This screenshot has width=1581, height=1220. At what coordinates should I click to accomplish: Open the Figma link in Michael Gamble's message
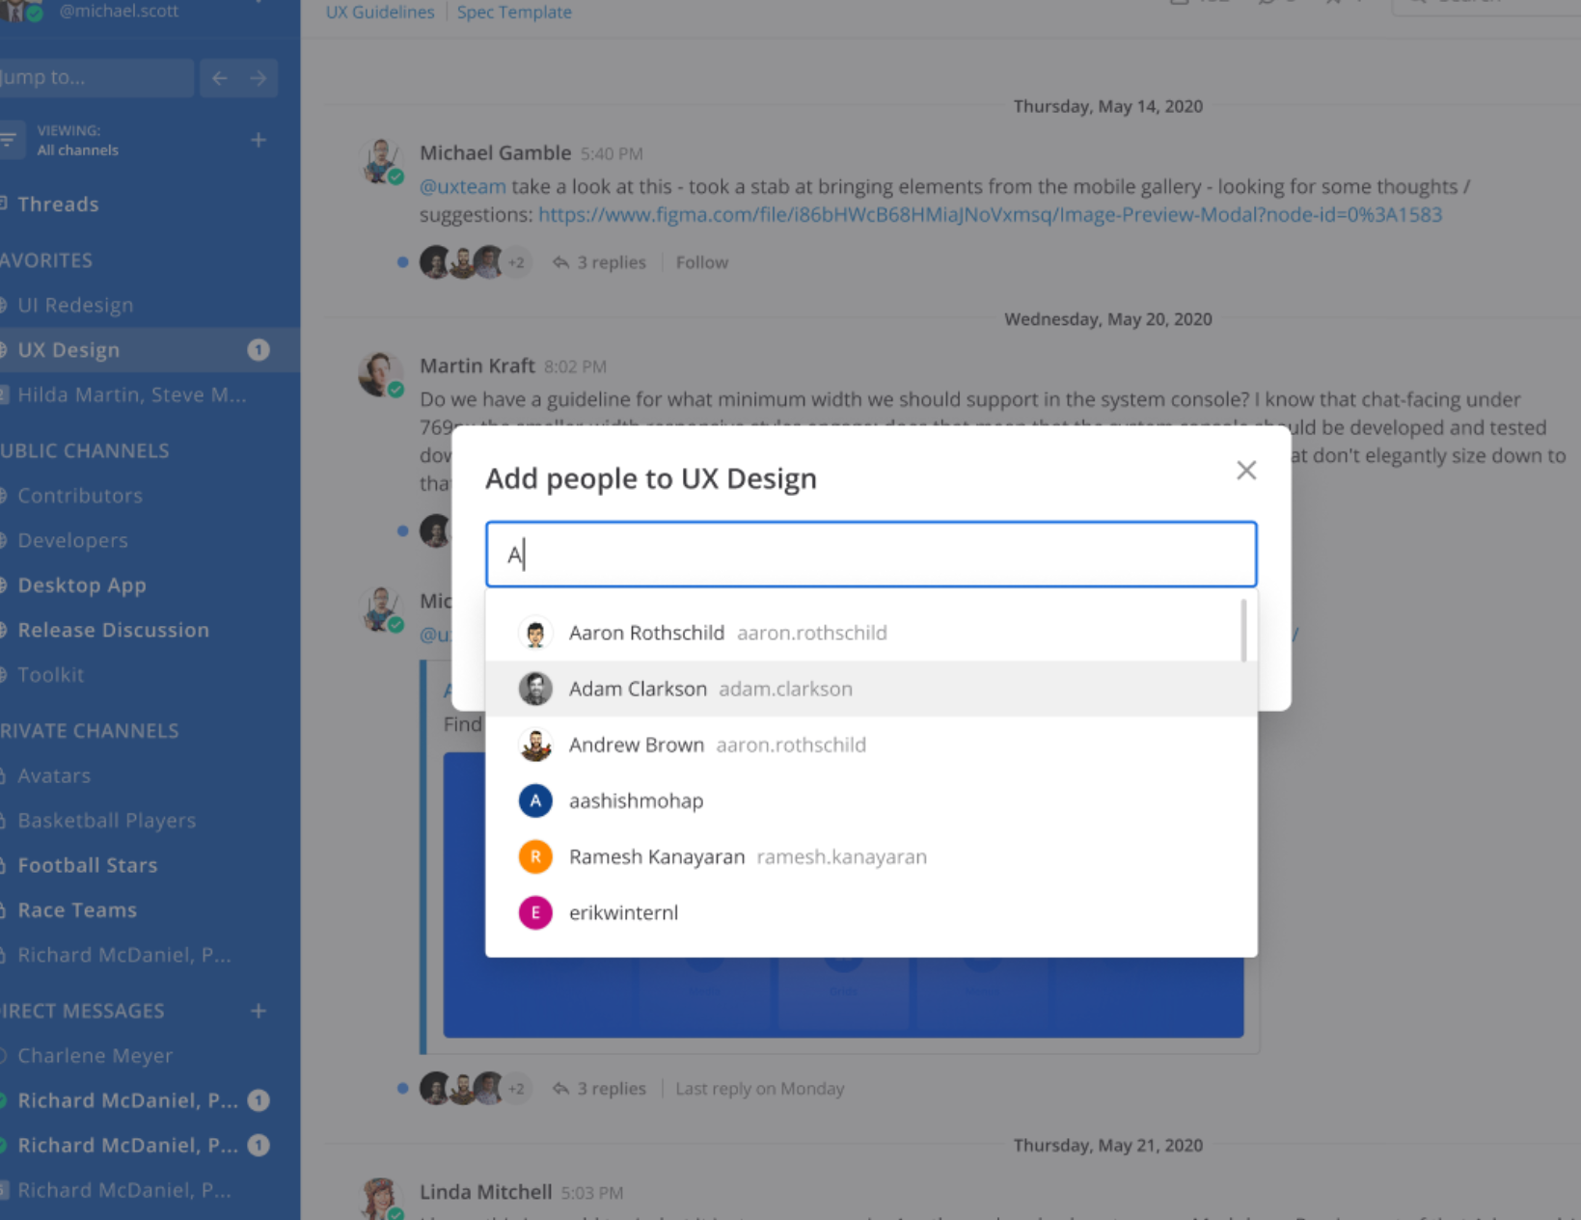click(992, 214)
